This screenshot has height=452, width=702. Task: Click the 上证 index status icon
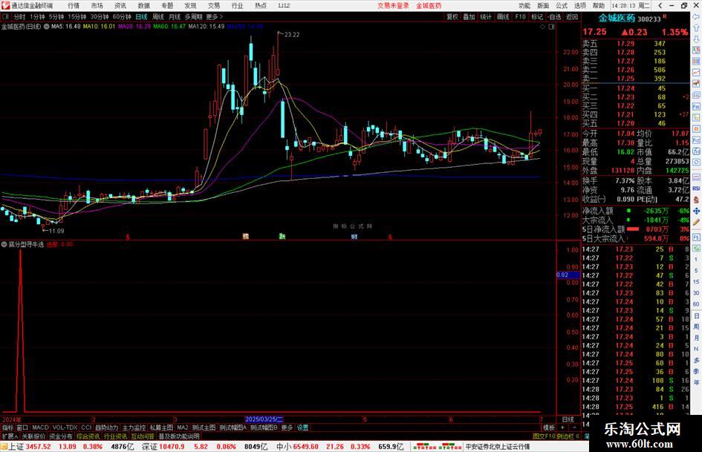(4, 447)
